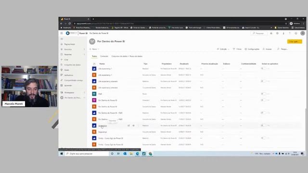The width and height of the screenshot is (308, 173).
Task: Click the browser address bar
Action: (179, 24)
